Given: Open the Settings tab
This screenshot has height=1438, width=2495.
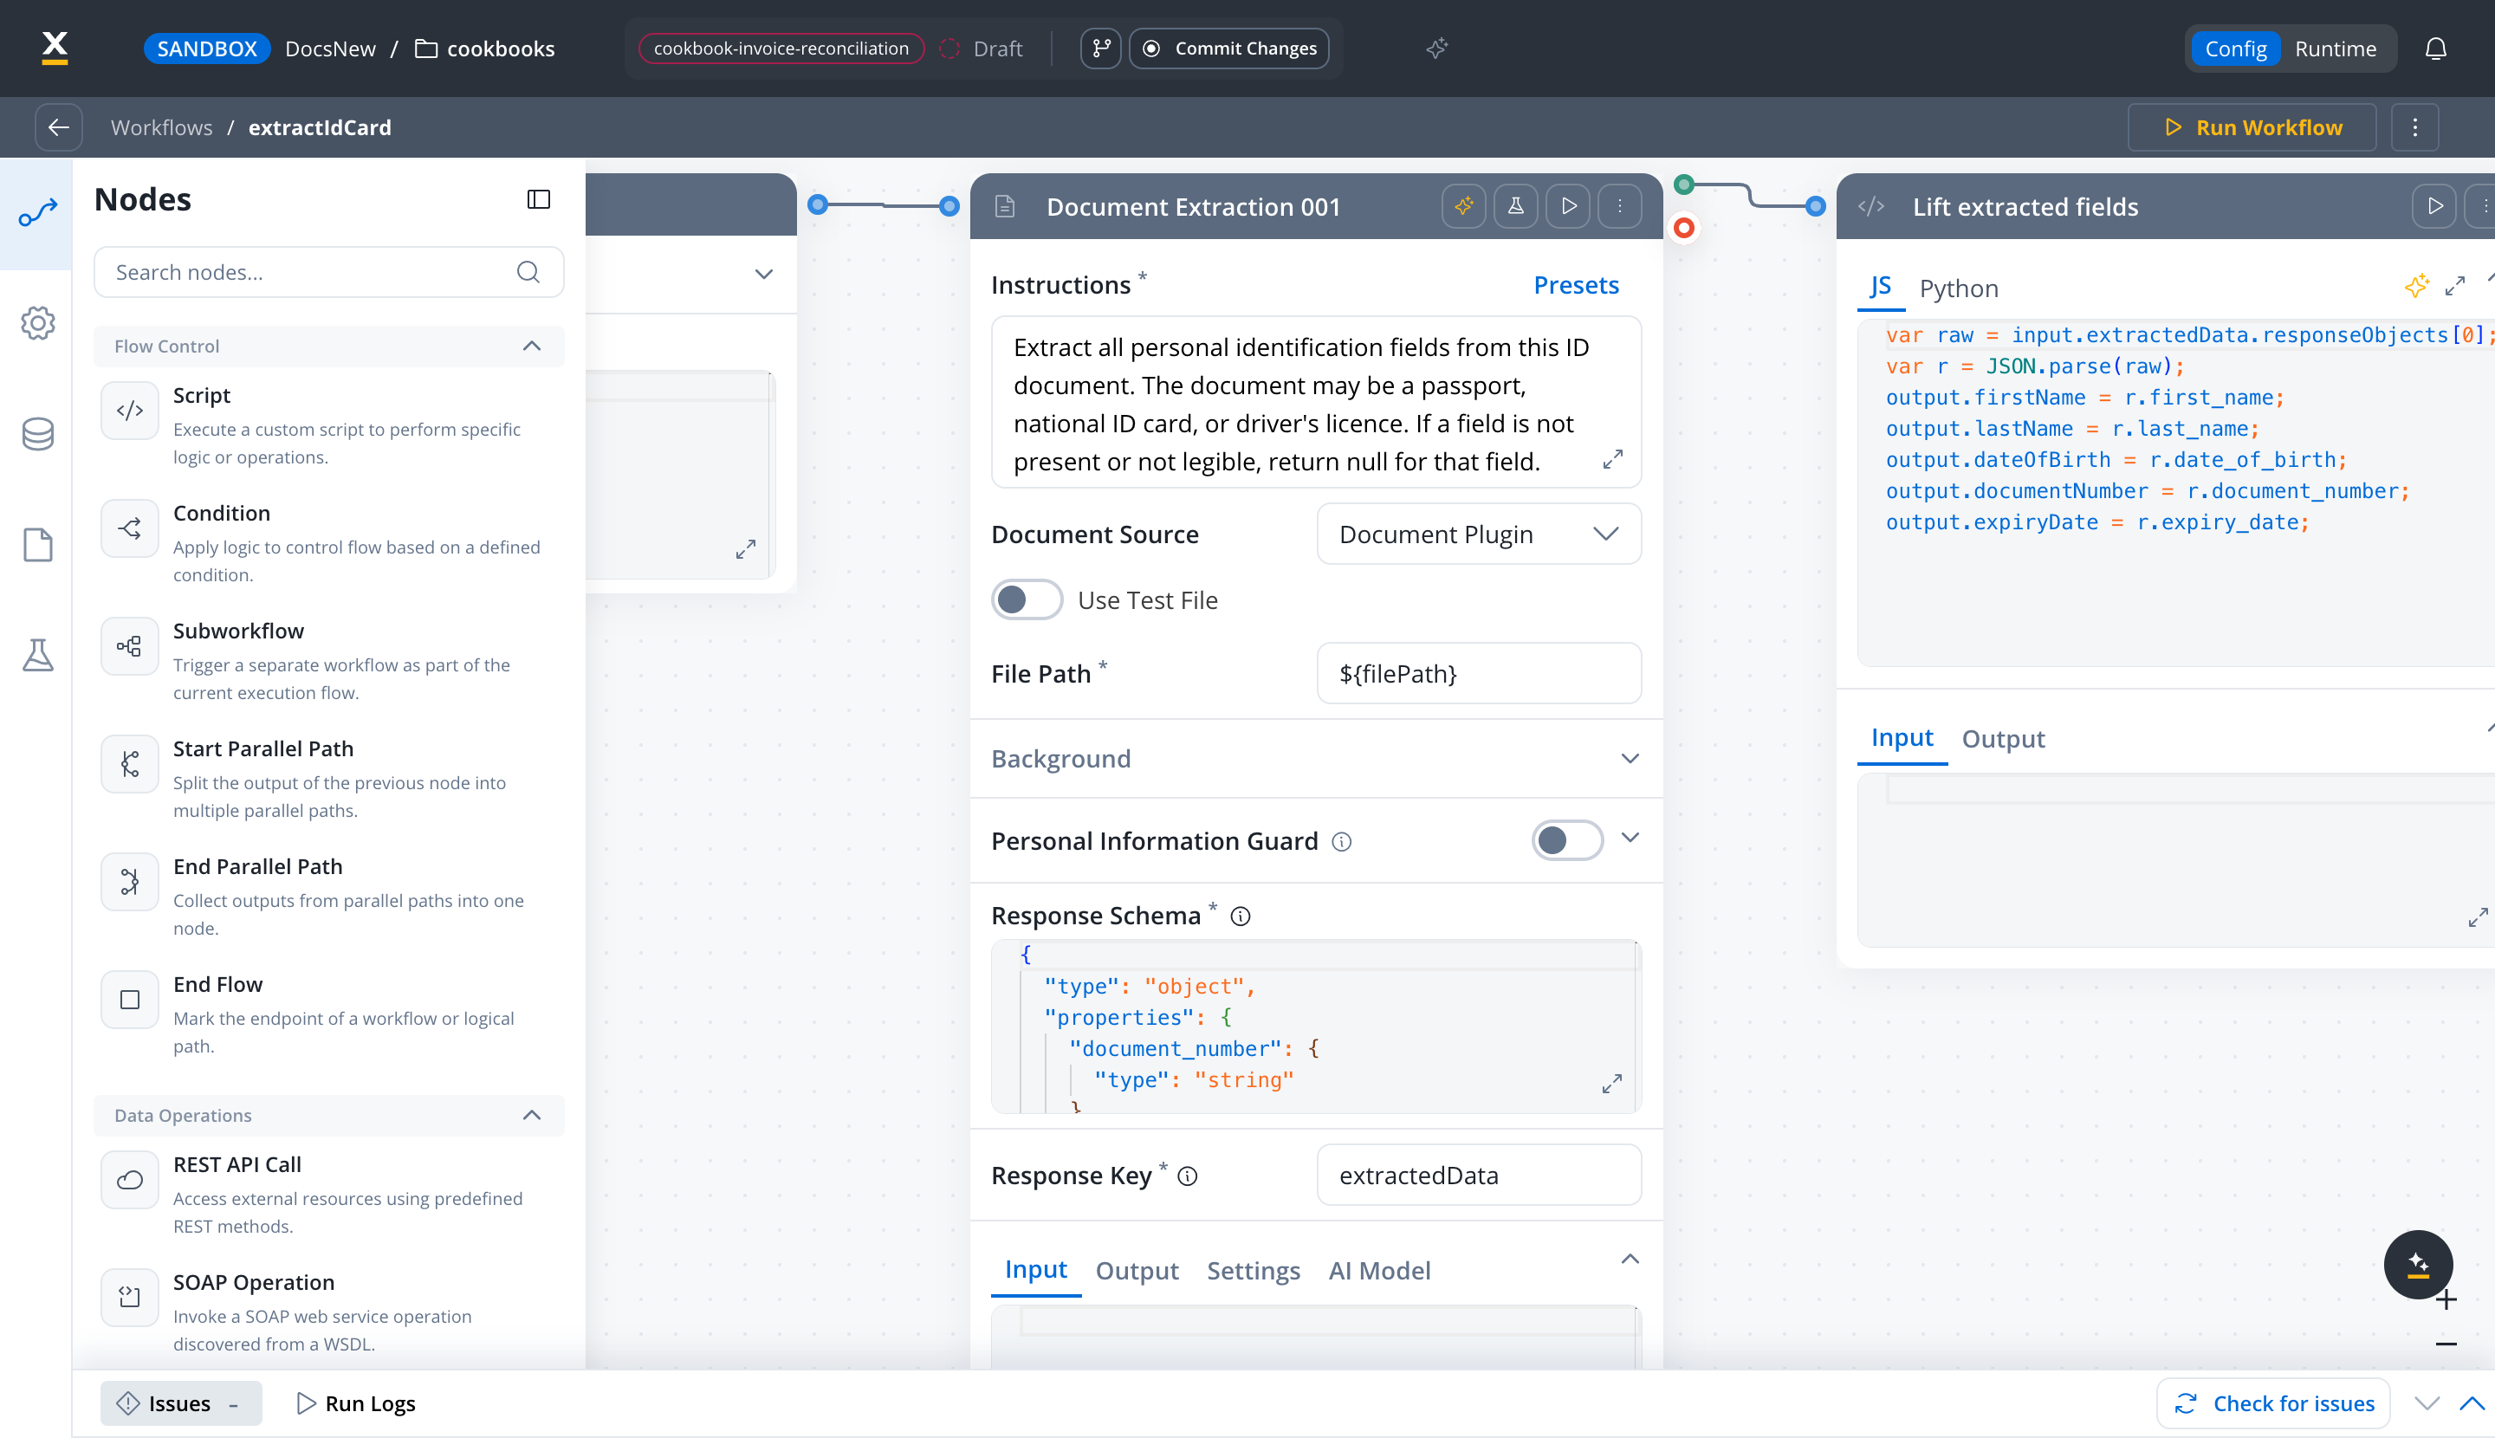Looking at the screenshot, I should [x=1254, y=1270].
